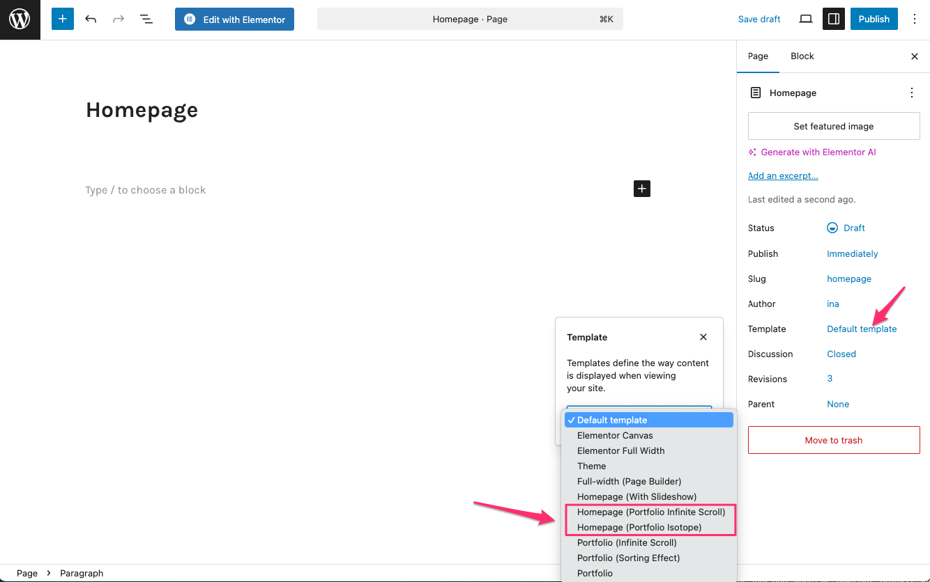Click the Add an excerpt link

tap(783, 176)
